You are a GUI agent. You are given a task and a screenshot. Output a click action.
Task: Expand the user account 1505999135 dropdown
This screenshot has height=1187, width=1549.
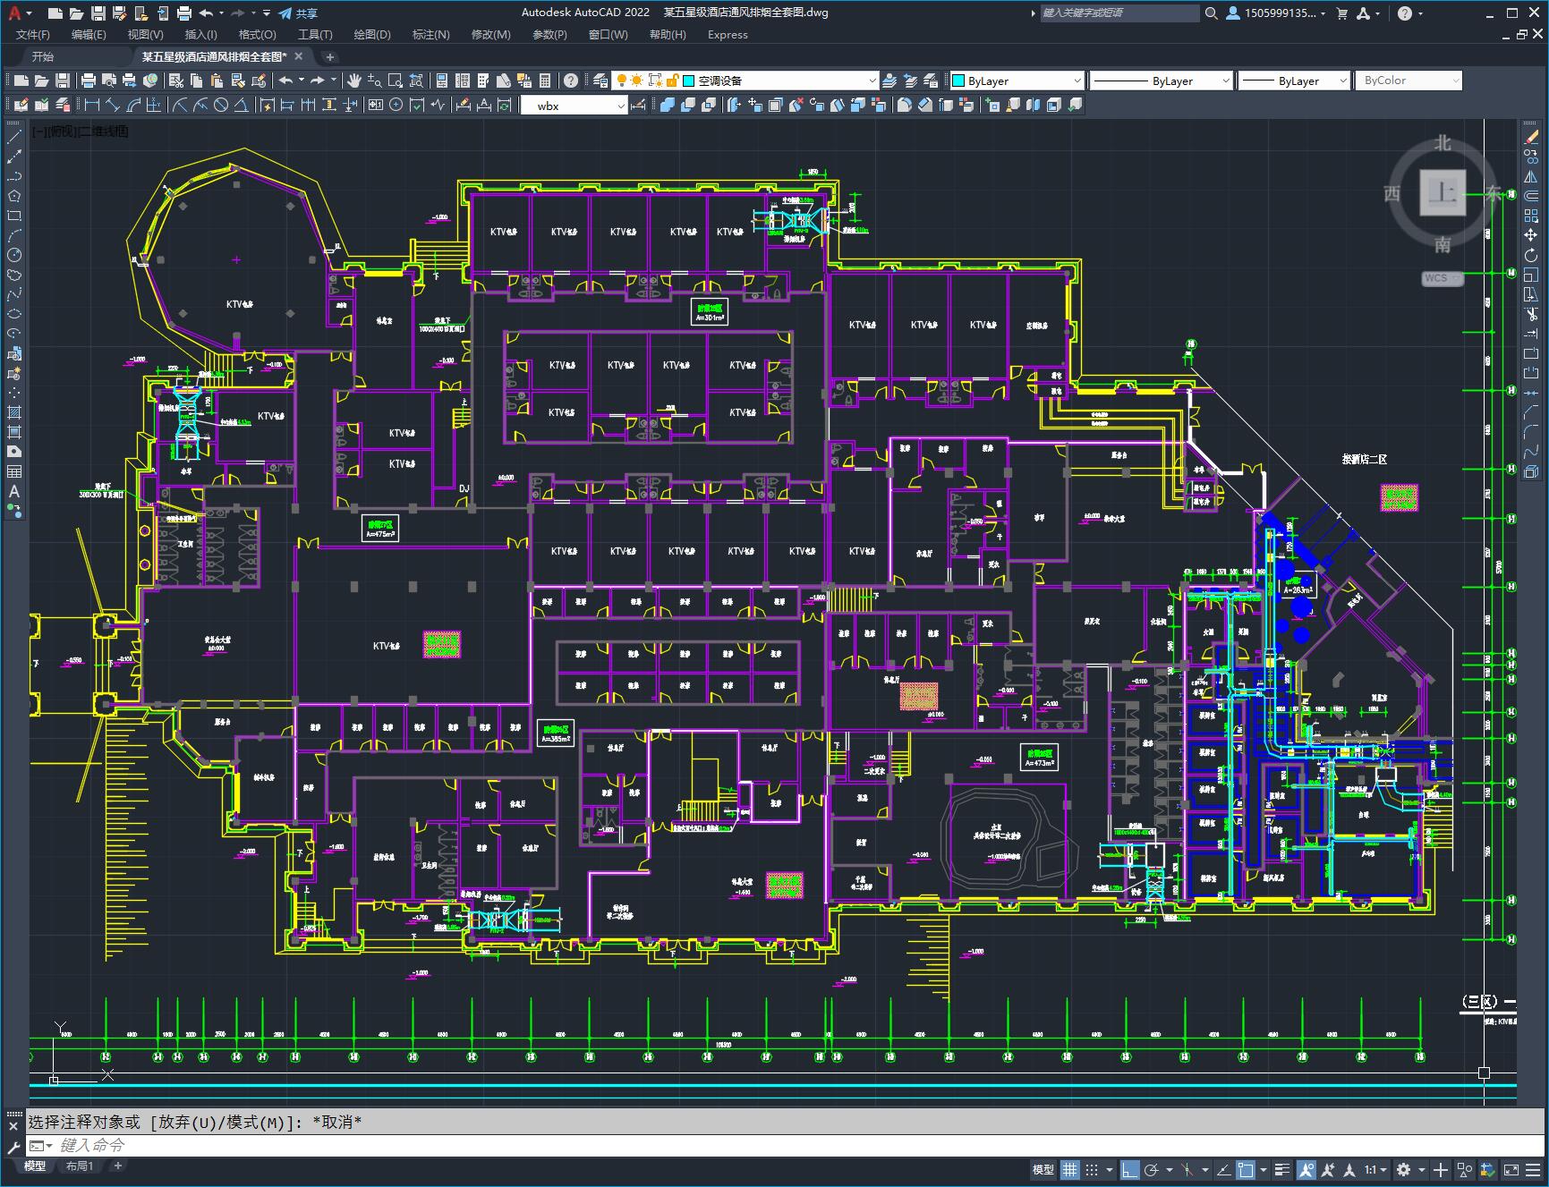point(1323,13)
